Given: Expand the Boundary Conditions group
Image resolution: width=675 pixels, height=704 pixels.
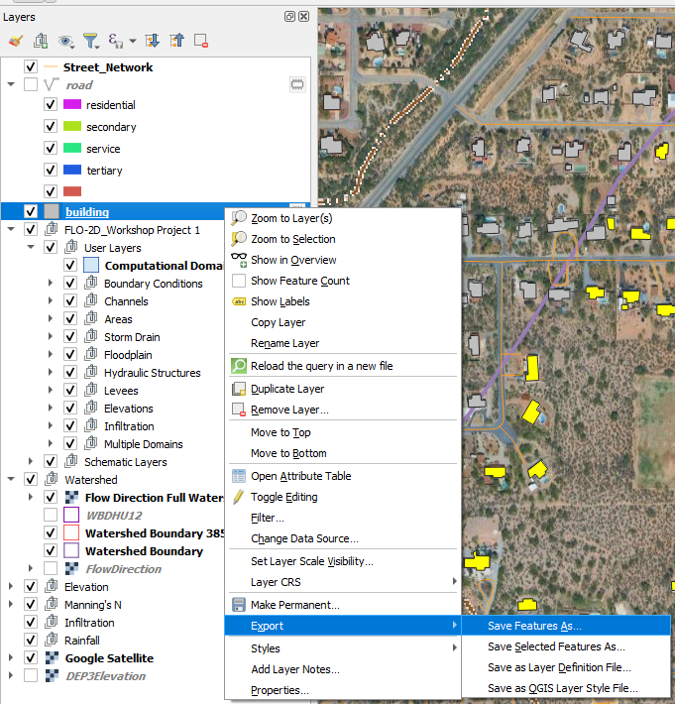Looking at the screenshot, I should point(51,284).
